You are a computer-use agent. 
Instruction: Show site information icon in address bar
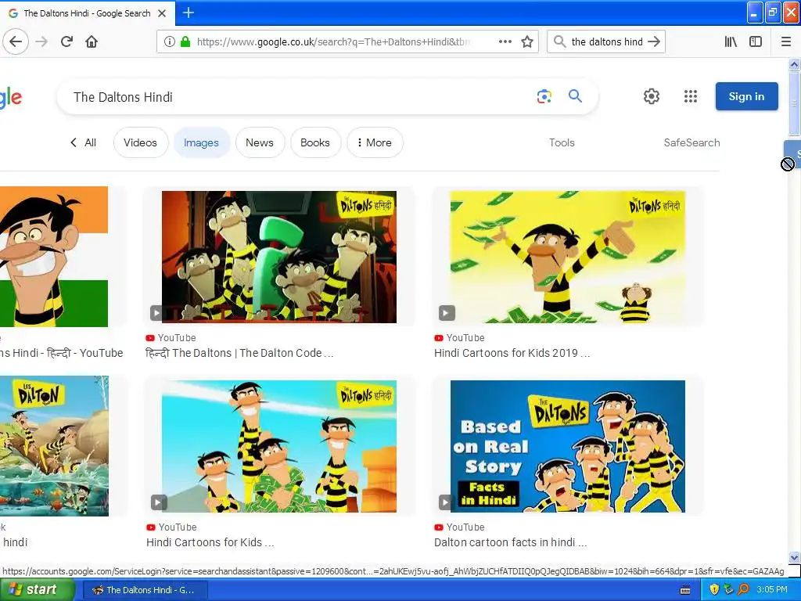170,41
